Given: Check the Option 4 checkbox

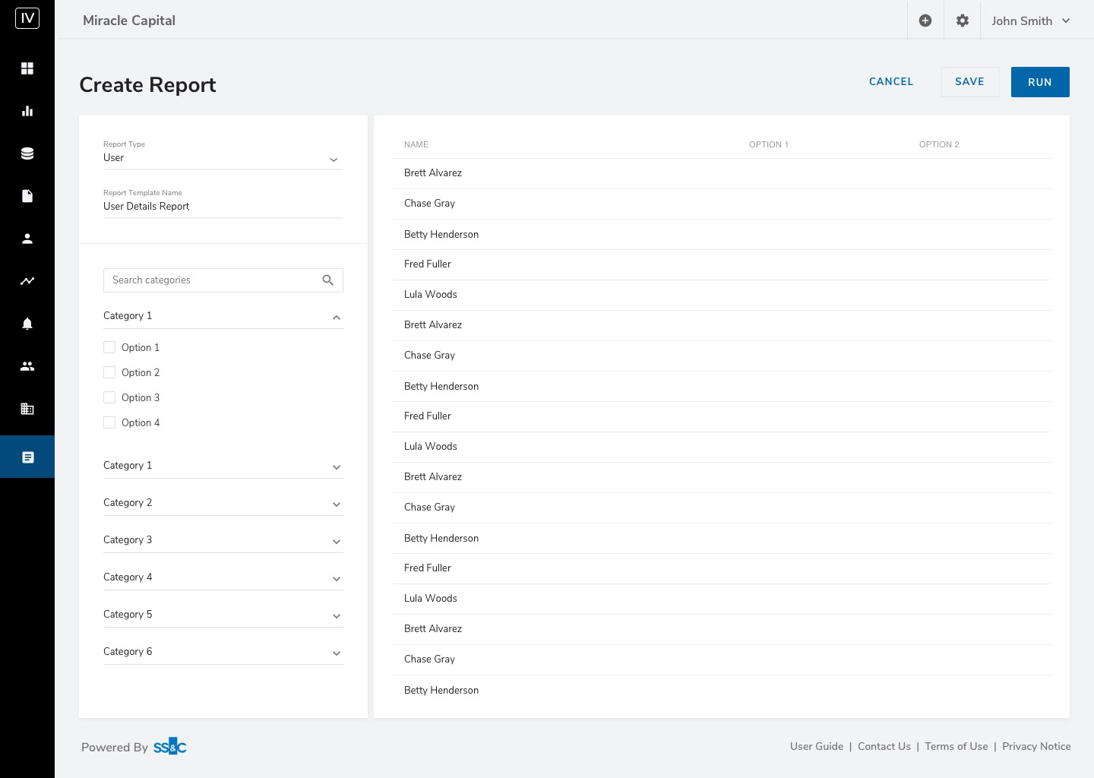Looking at the screenshot, I should pyautogui.click(x=109, y=422).
